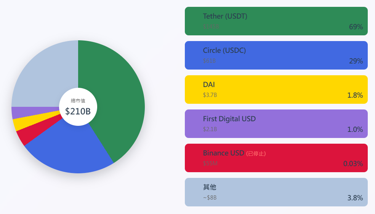The image size is (375, 214).
Task: Click the Circle (USDC) legend title
Action: 224,51
